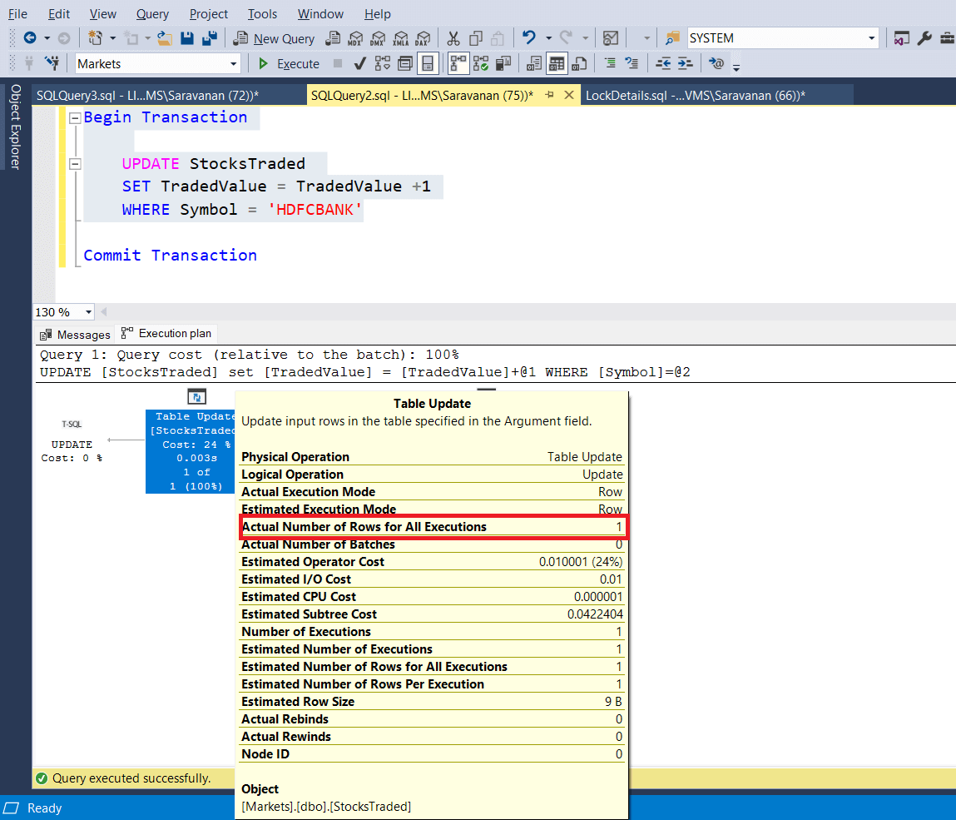Click the Change Connection icon
The image size is (956, 820).
52,64
